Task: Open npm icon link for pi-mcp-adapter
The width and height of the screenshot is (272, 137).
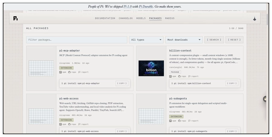Action: pyautogui.click(x=60, y=72)
